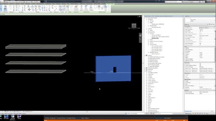This screenshot has width=216, height=121.
Task: Click the Fabric Area reinforcement icon
Action: pos(106,8)
